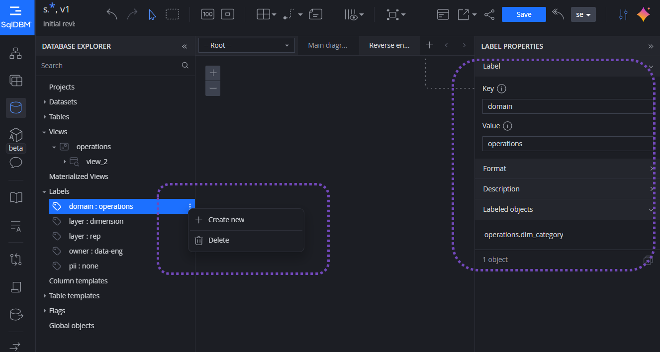
Task: Select Column templates in tree
Action: tap(78, 281)
